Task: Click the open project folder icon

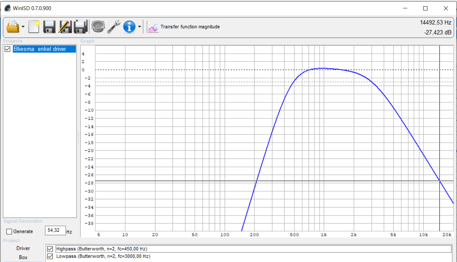Action: [x=13, y=27]
